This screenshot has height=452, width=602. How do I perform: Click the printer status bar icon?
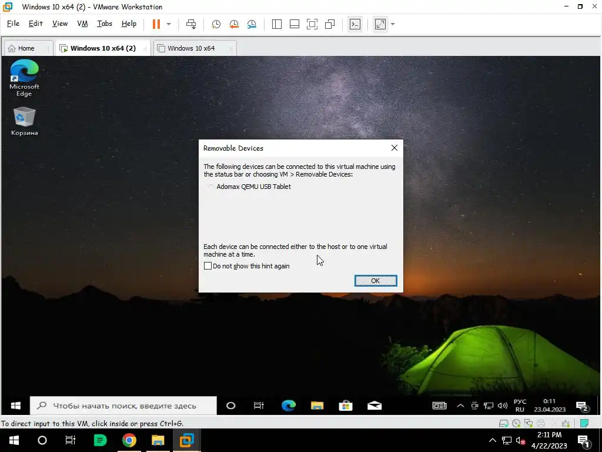click(541, 423)
